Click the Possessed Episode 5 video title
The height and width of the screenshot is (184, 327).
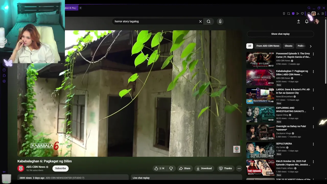[x=293, y=55]
